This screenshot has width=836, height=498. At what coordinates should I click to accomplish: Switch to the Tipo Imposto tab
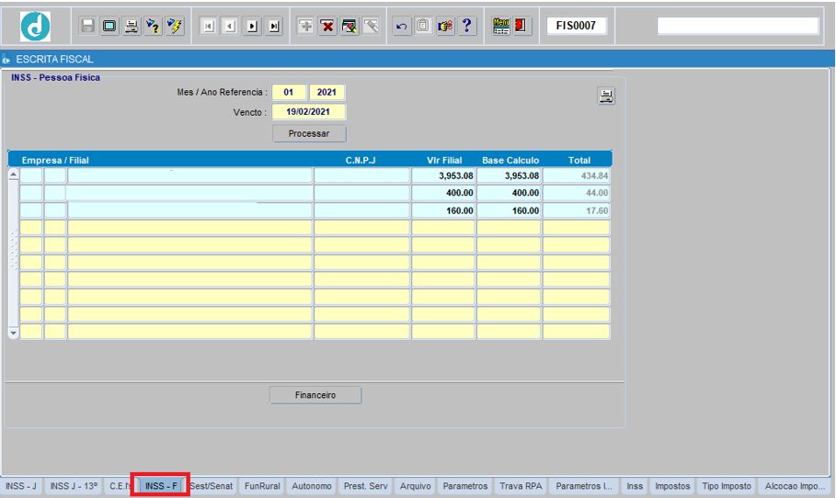pos(727,486)
